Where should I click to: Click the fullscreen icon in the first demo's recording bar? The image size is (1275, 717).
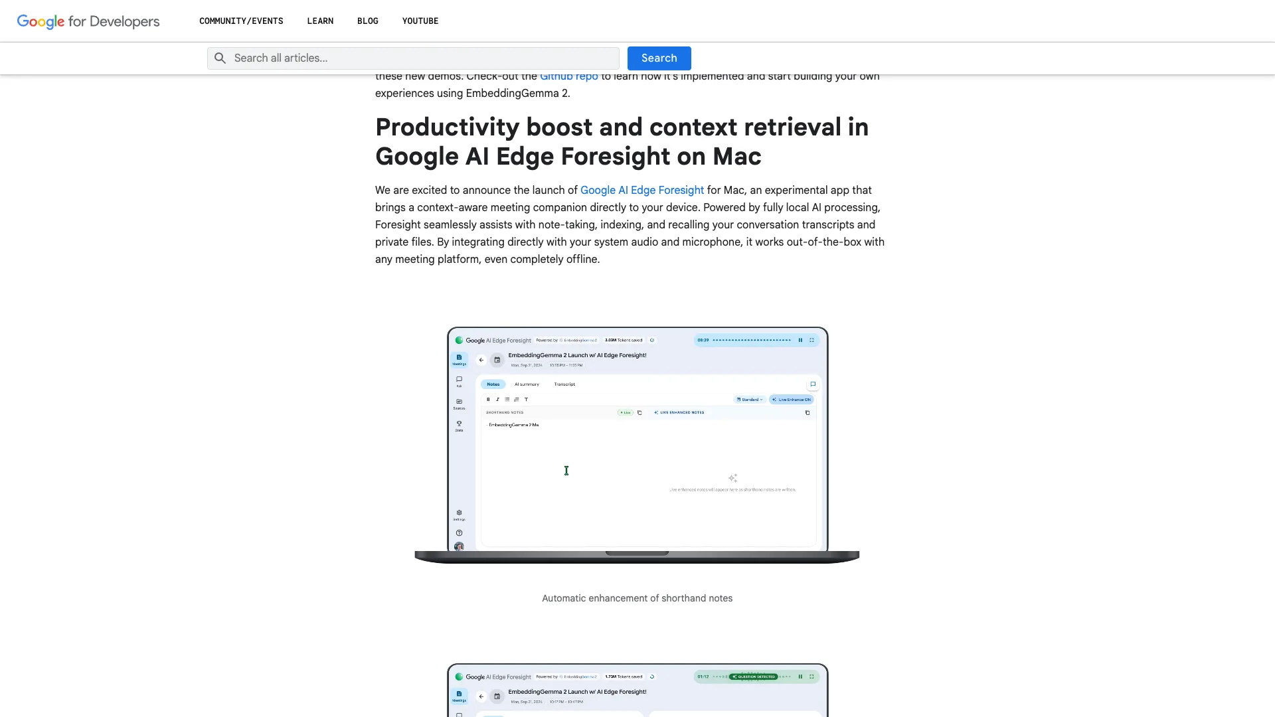[811, 340]
